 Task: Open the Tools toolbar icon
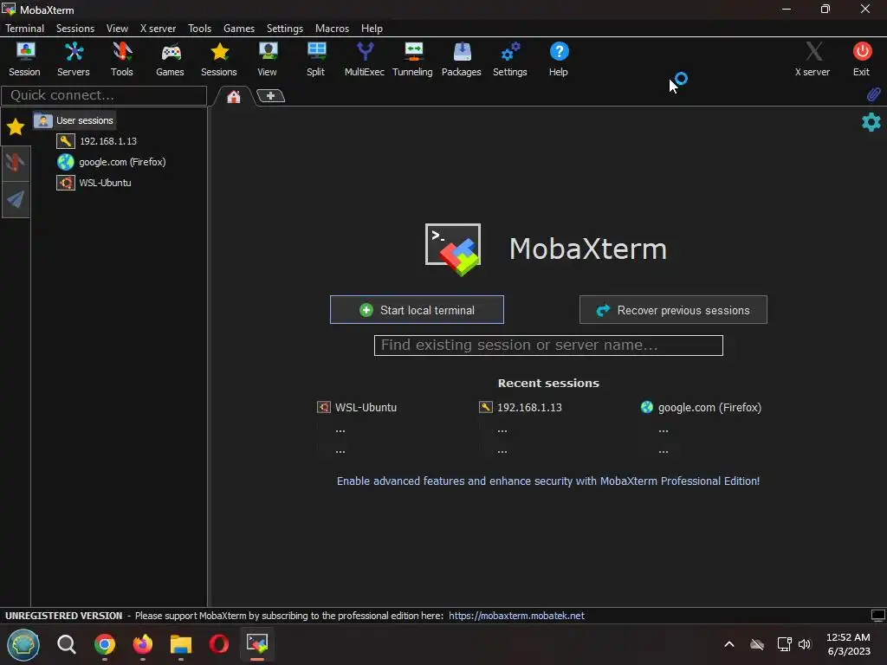tap(121, 60)
